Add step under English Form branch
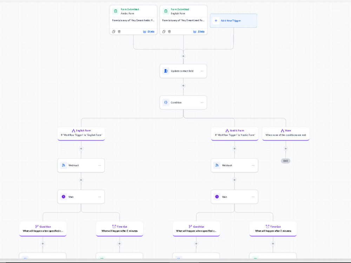Screen dimensions: 351x263 click(81, 148)
